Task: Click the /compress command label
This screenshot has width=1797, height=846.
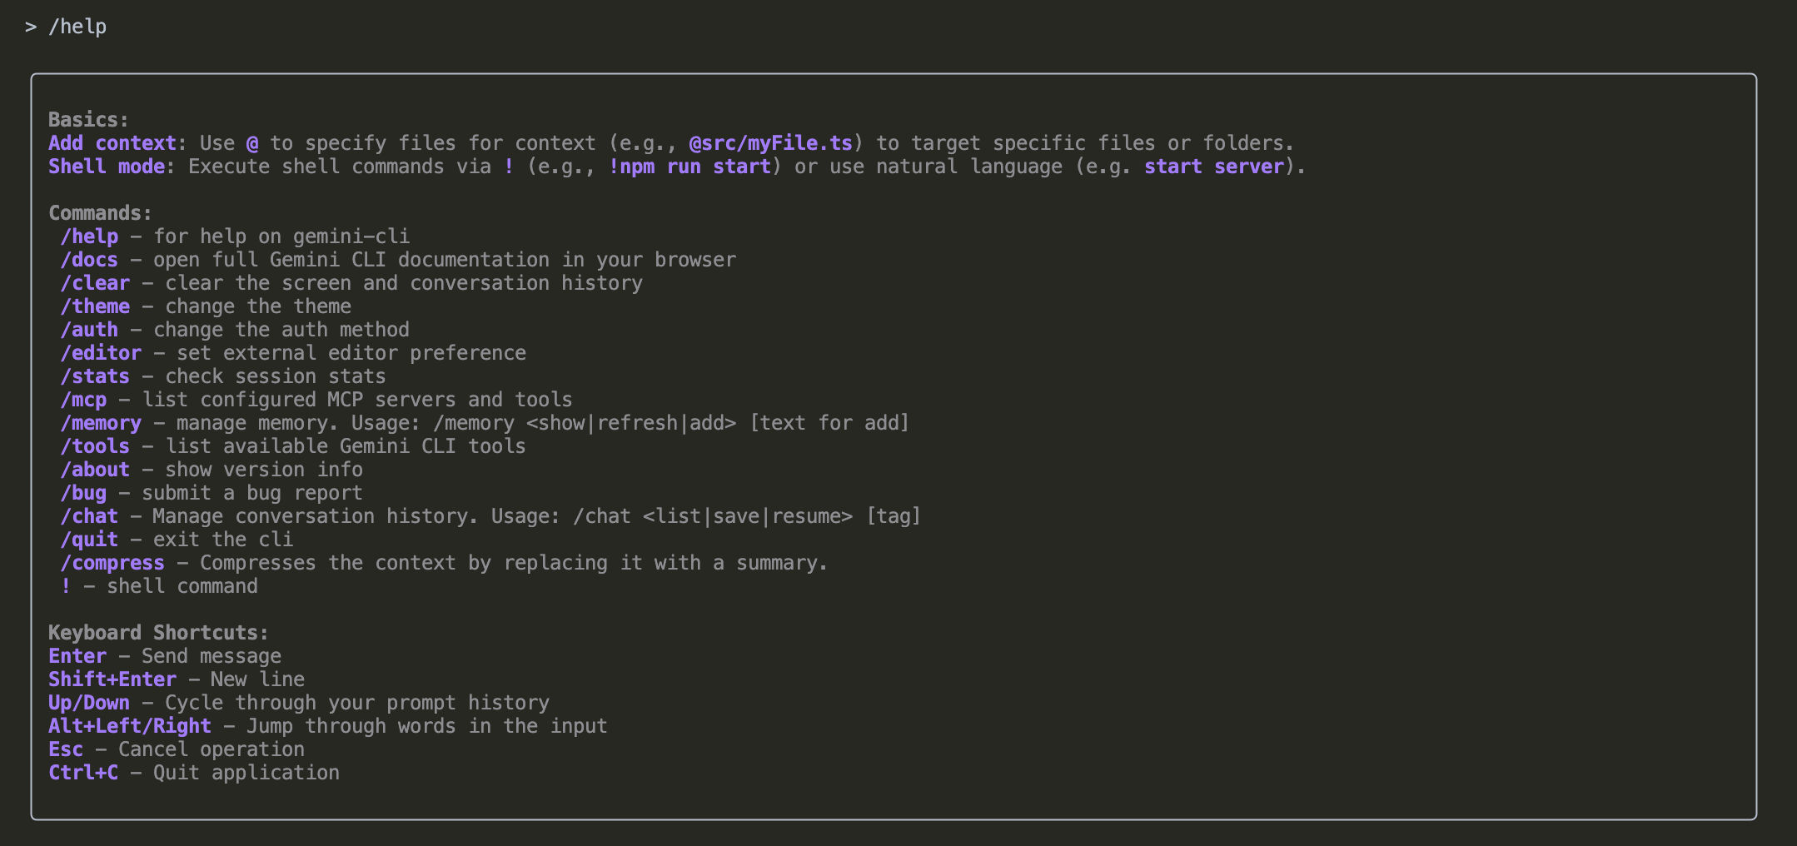Action: 112,563
